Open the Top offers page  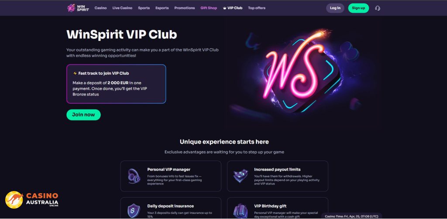click(x=257, y=8)
